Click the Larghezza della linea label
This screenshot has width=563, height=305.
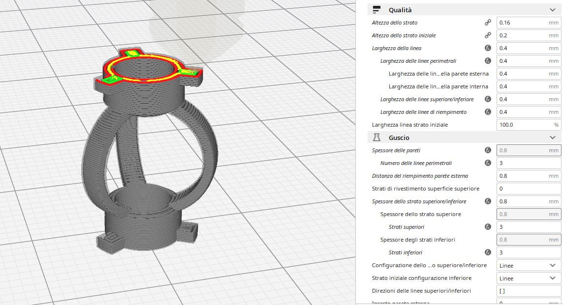point(397,48)
